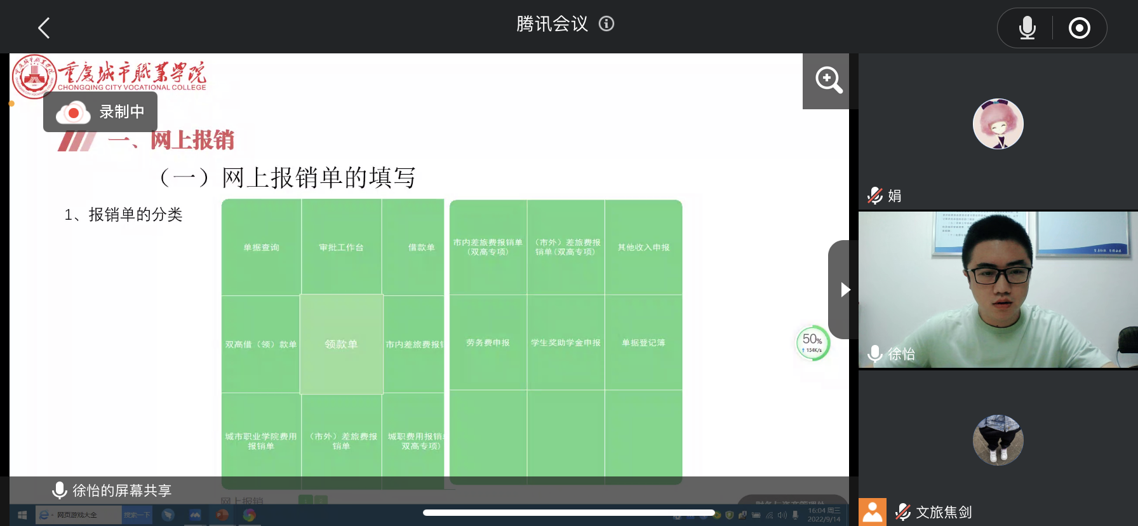Select the 其他收入申报 tile

coord(643,248)
